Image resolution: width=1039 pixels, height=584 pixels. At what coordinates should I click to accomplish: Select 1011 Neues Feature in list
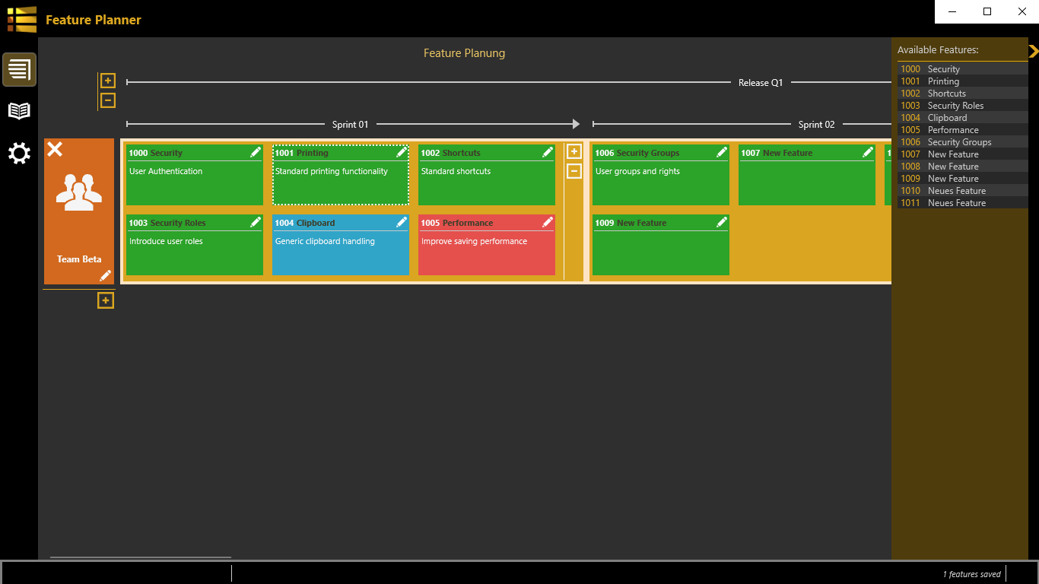pyautogui.click(x=962, y=203)
